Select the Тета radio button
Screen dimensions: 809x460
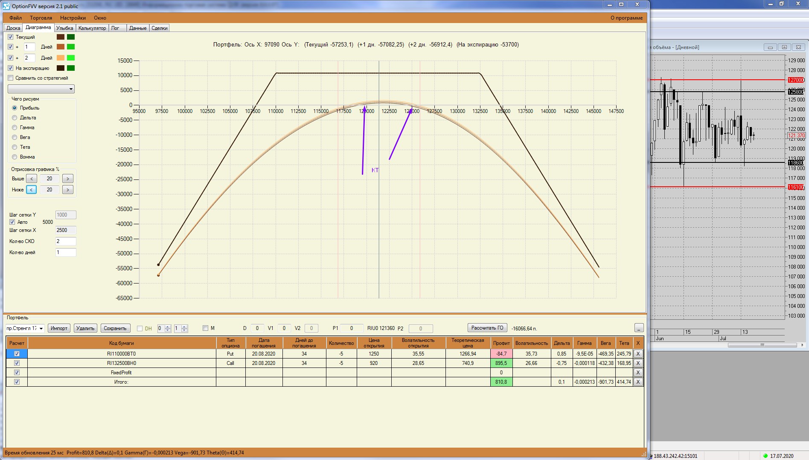pos(15,147)
